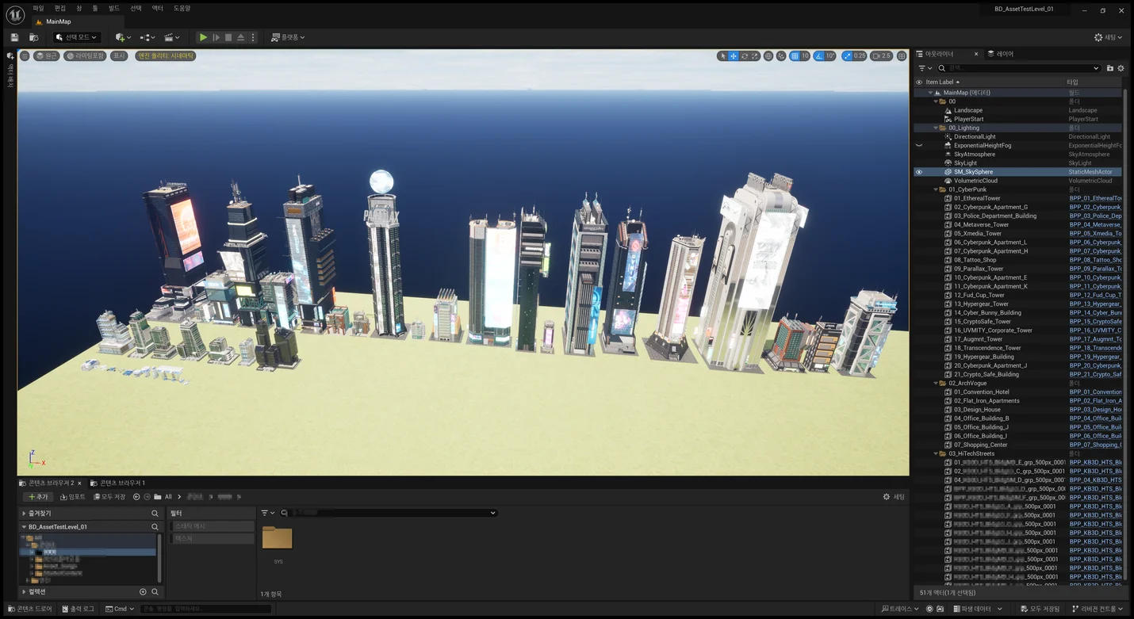Toggle scale snapping in viewport toolbar
The image size is (1134, 619).
[847, 56]
